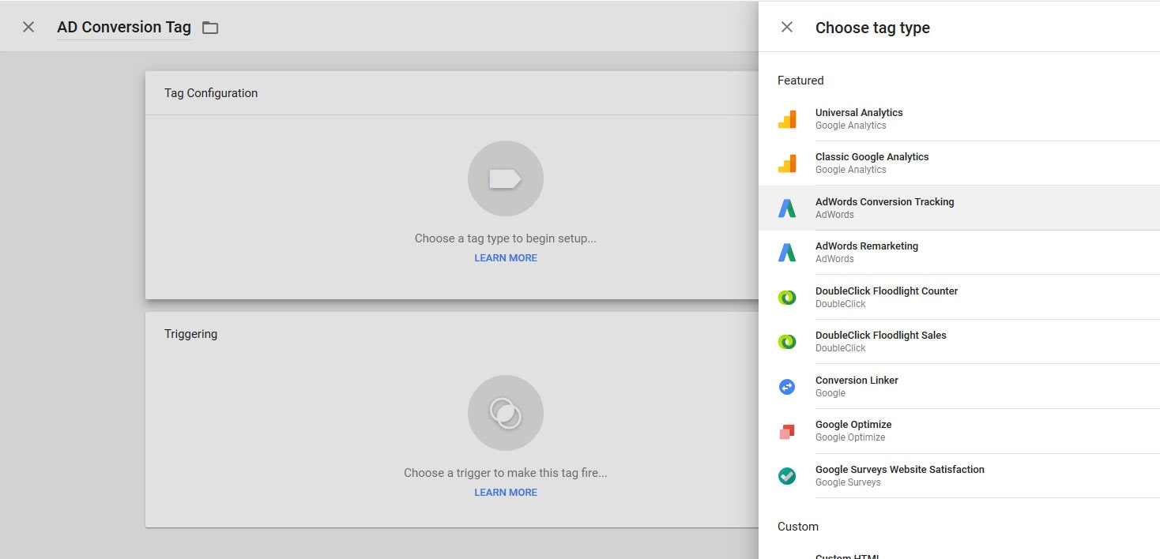
Task: Click 'Choose a tag type to begin setup...' text
Action: tap(506, 238)
